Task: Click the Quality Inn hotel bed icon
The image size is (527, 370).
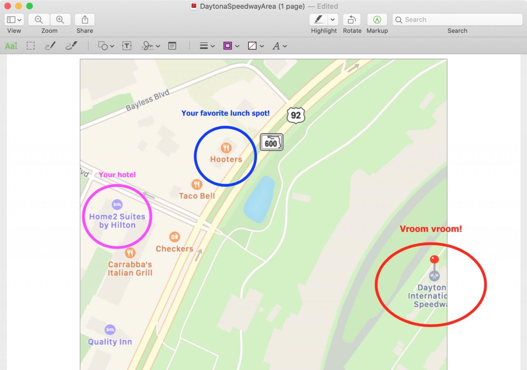Action: pos(110,330)
